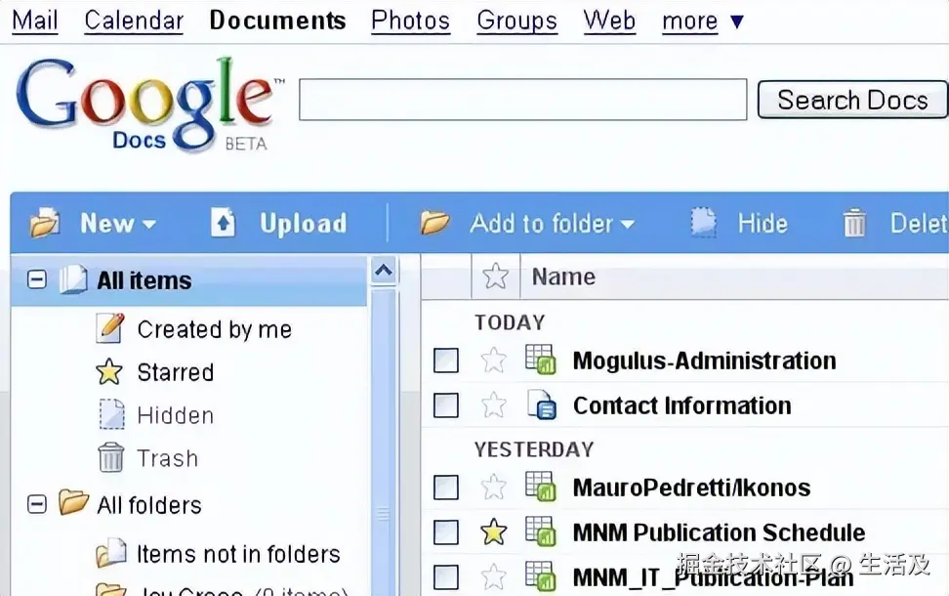Click the Hidden dashed-document icon in sidebar

point(111,414)
